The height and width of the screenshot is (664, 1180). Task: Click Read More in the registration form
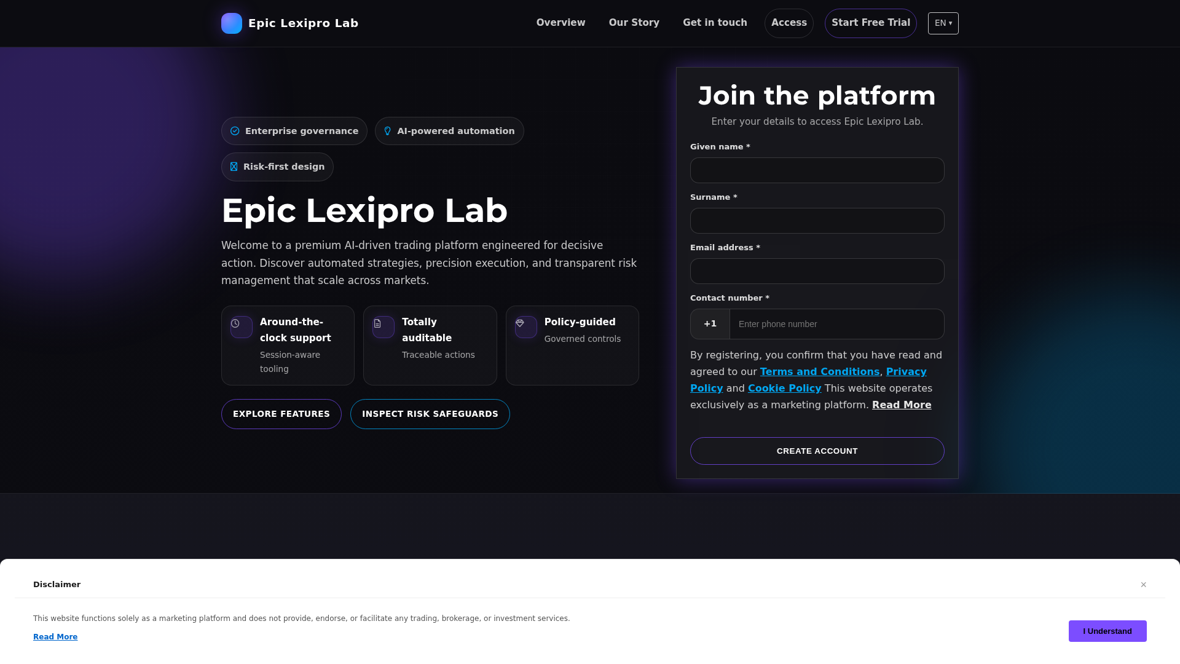coord(902,405)
